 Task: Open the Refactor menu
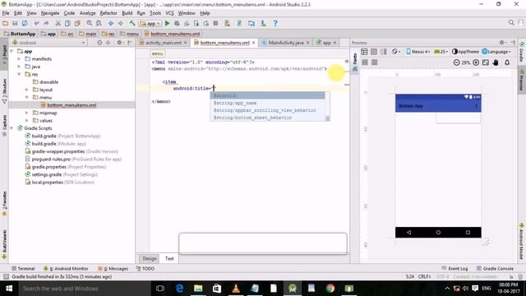pos(108,13)
